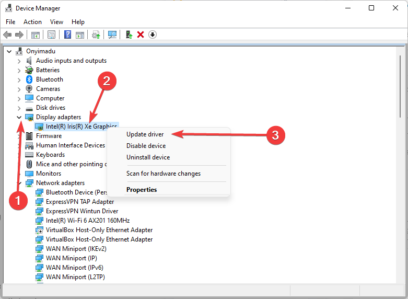Toggle the action pane toolbar icon
Viewport: 408px width, 299px height.
[80, 34]
